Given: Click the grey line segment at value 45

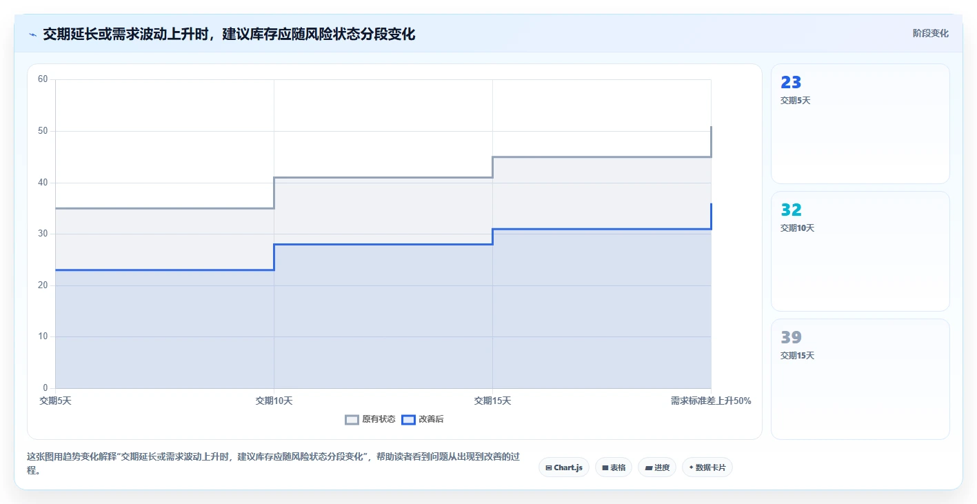Looking at the screenshot, I should pos(601,157).
